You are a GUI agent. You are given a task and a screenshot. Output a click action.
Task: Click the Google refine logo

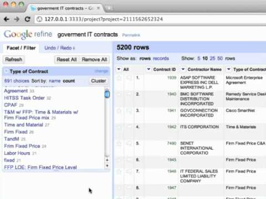[x=28, y=34]
